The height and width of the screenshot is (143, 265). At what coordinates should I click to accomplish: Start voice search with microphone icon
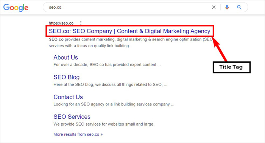coord(227,7)
